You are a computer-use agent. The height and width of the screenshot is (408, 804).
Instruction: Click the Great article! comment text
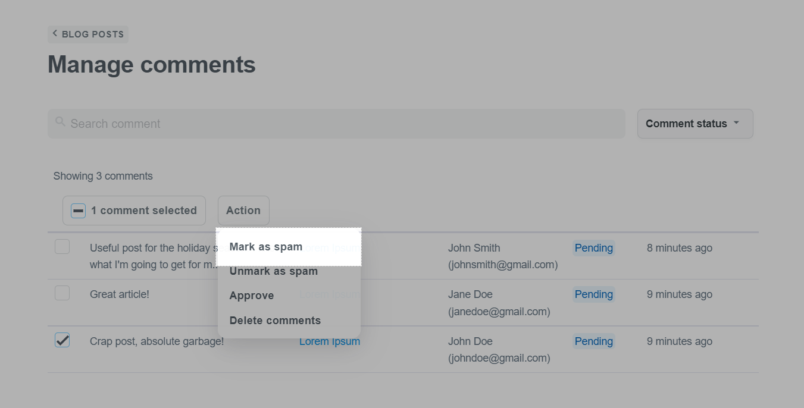[x=120, y=294]
